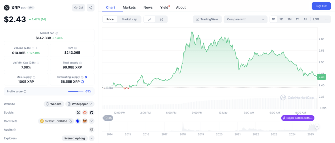The image size is (335, 143).
Task: Select the 1D time range
Action: (273, 19)
